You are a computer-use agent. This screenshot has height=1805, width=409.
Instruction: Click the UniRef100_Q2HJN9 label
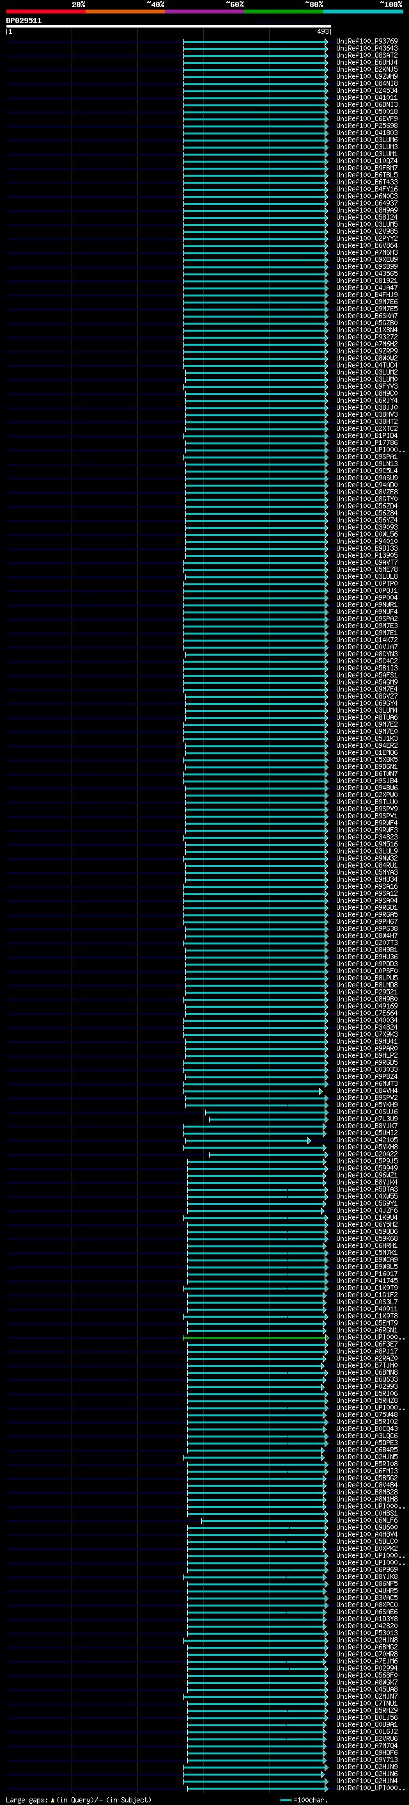[x=367, y=1767]
